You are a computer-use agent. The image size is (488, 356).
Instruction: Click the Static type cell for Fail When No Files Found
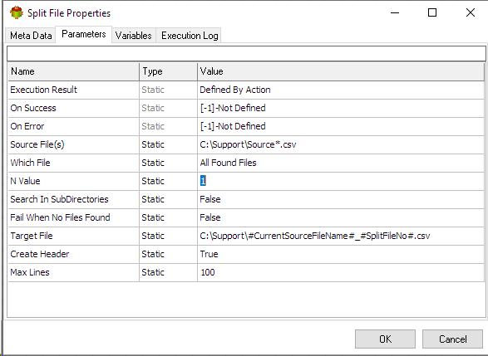point(169,217)
